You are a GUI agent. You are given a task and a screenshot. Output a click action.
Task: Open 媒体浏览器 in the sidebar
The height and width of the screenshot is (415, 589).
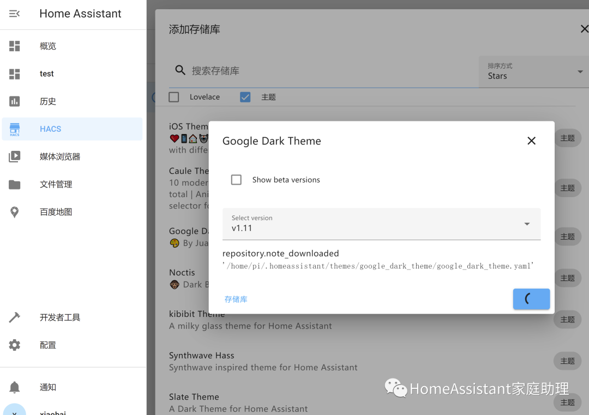pyautogui.click(x=72, y=156)
